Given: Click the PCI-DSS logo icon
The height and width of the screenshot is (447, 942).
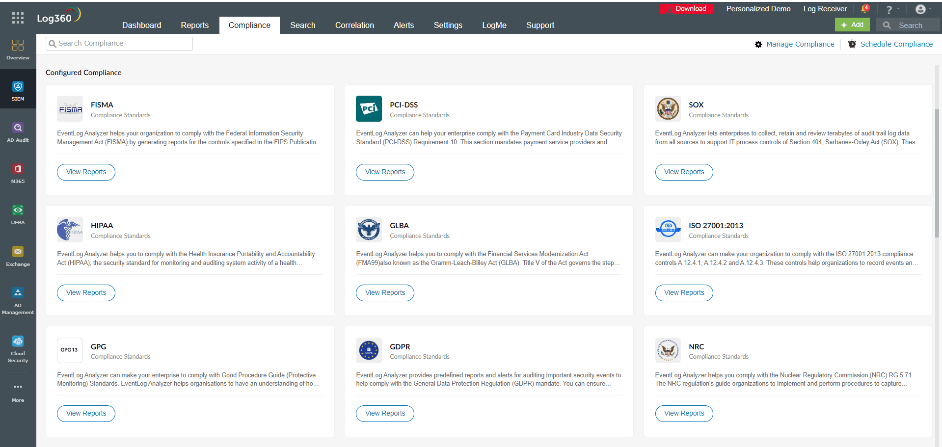Looking at the screenshot, I should (x=369, y=108).
